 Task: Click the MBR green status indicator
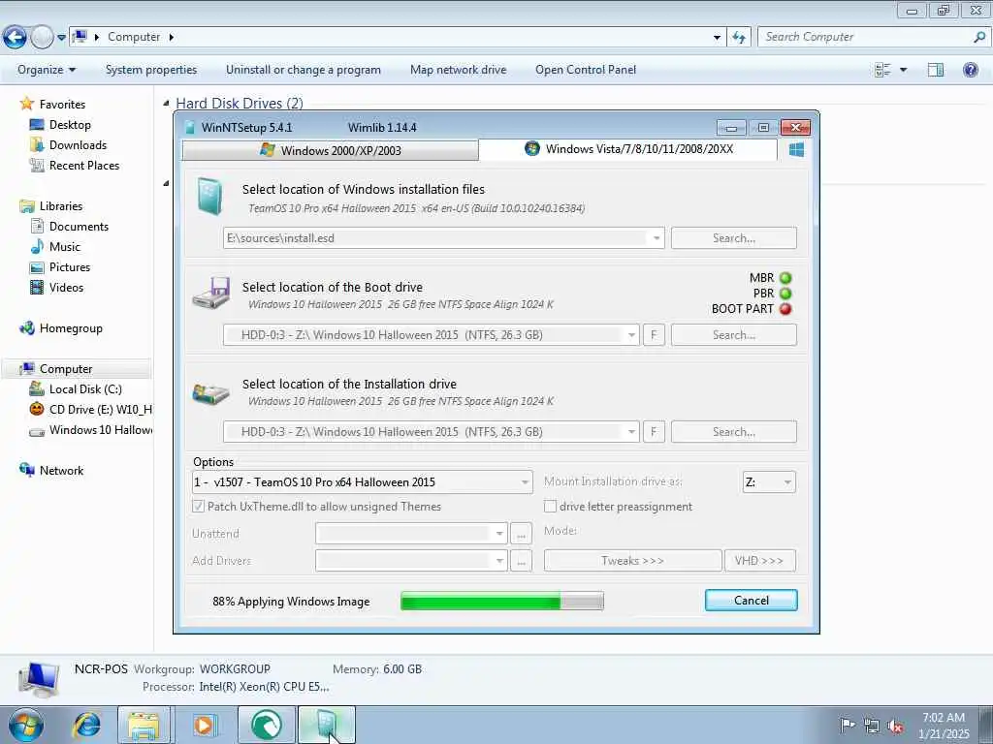click(785, 278)
